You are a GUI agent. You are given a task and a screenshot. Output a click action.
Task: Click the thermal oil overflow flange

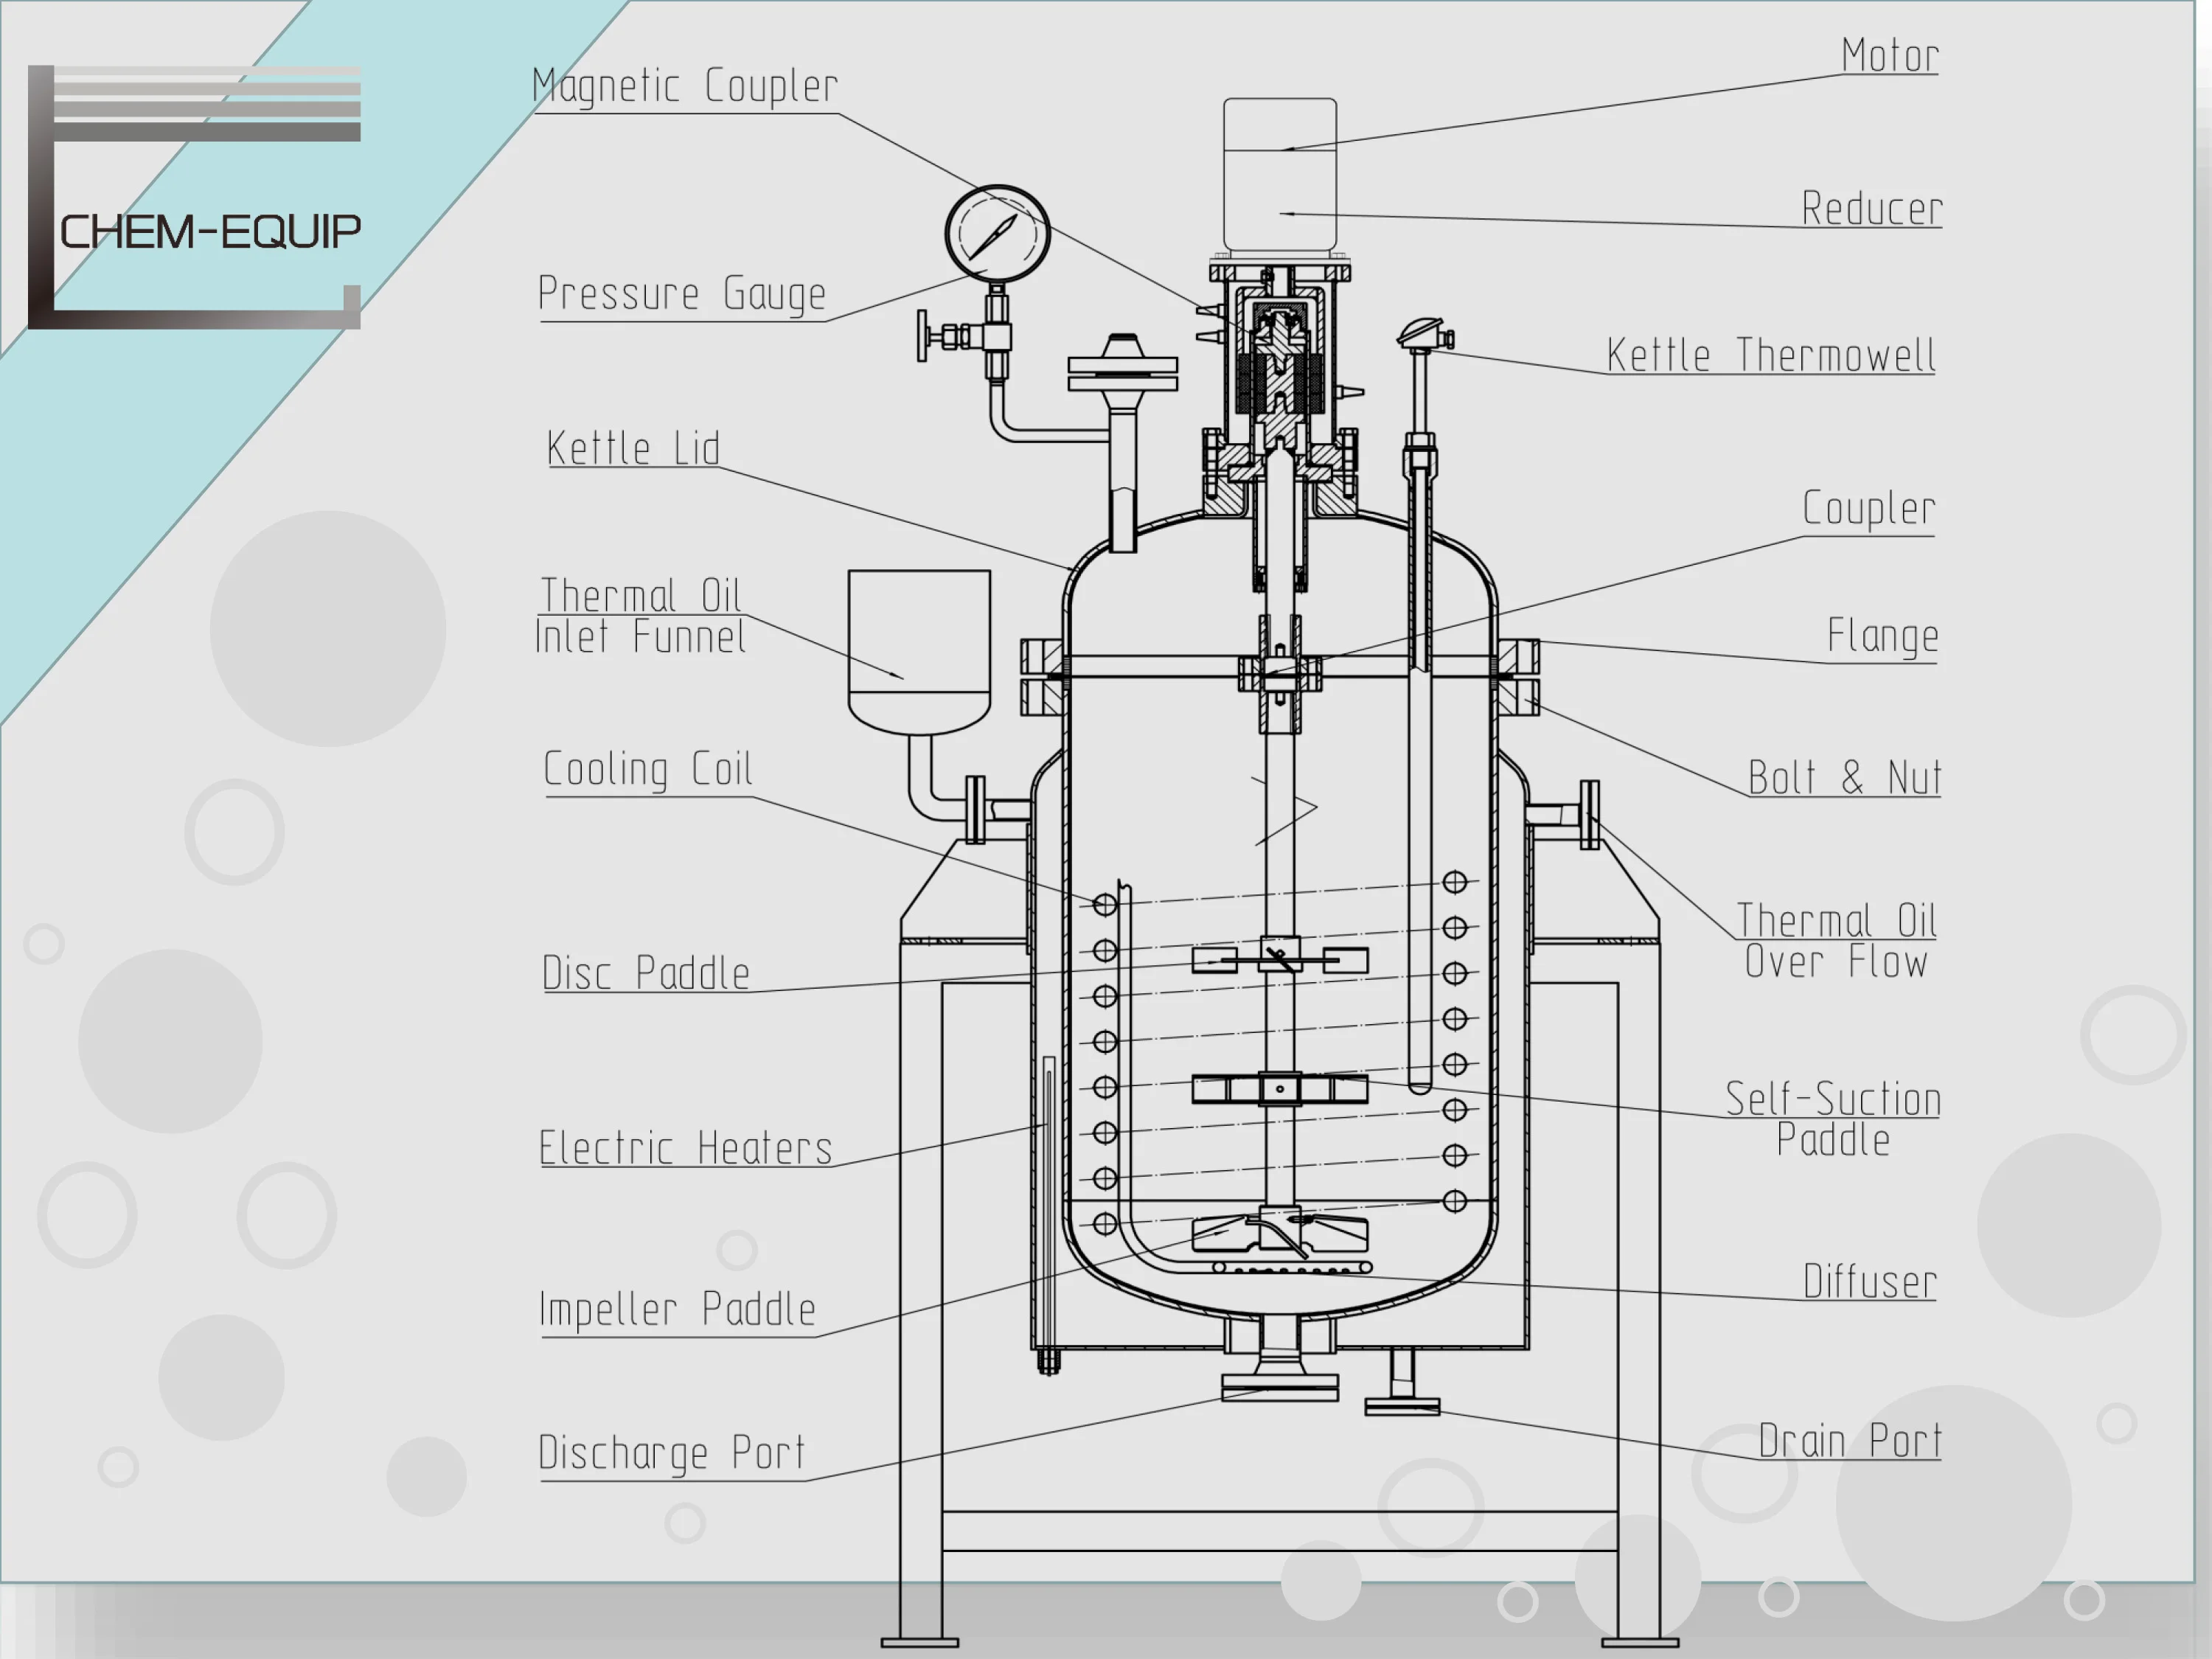coord(1589,814)
